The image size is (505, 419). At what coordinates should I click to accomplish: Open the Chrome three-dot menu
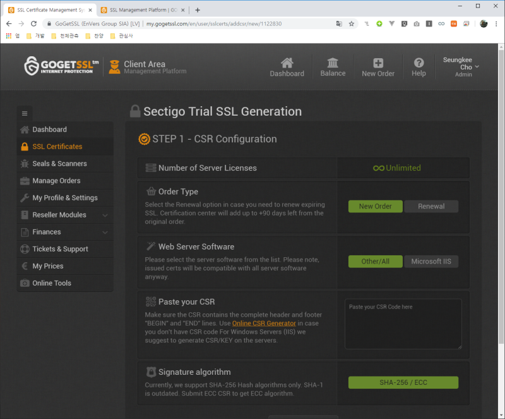[x=496, y=23]
